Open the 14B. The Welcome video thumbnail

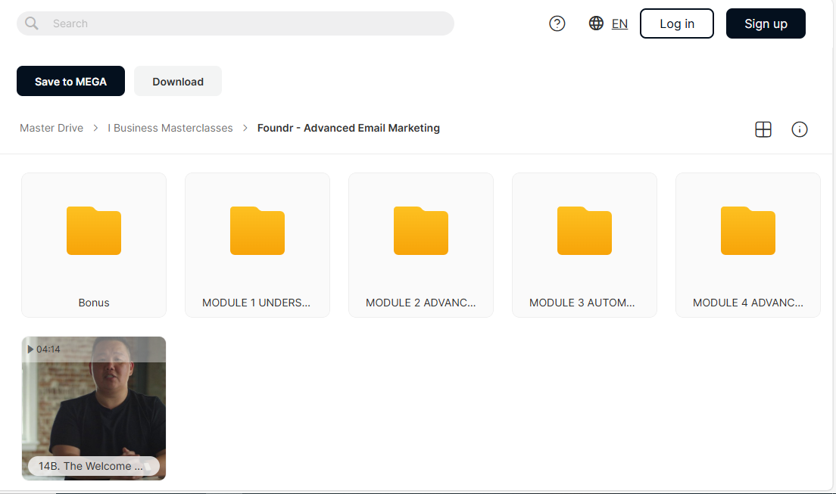click(94, 409)
